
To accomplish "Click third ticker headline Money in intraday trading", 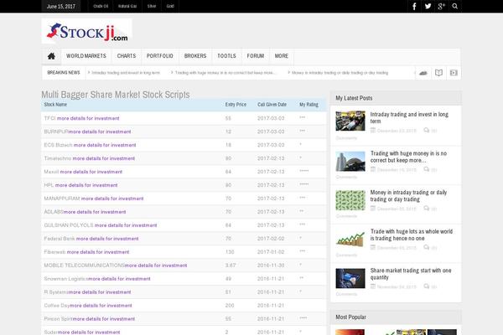I will [340, 73].
